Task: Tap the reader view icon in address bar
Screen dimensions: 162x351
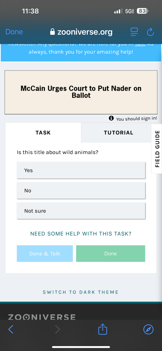Action: tap(134, 32)
